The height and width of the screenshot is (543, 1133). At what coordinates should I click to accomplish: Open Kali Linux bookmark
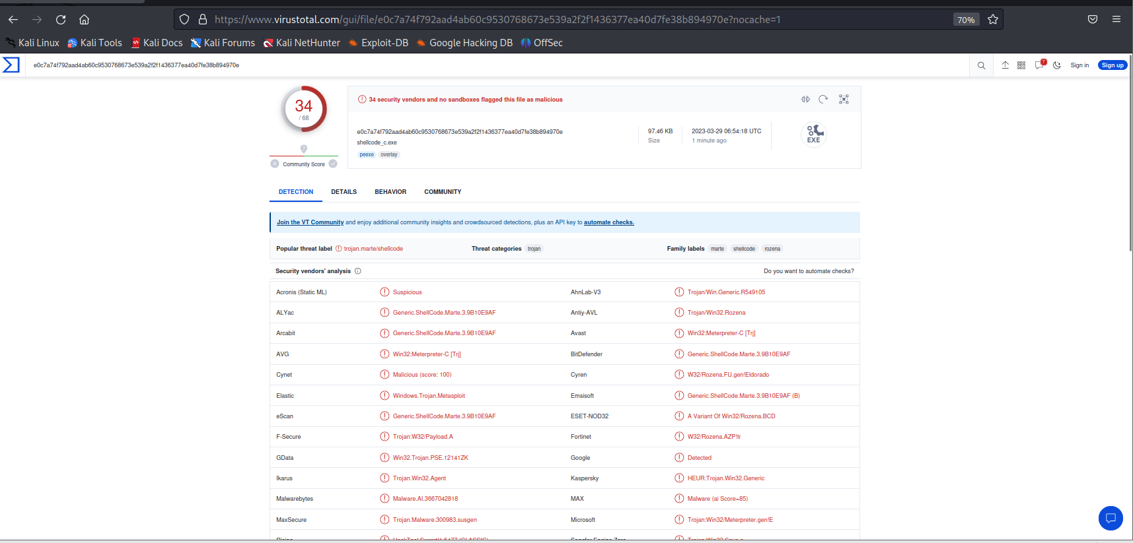point(32,43)
